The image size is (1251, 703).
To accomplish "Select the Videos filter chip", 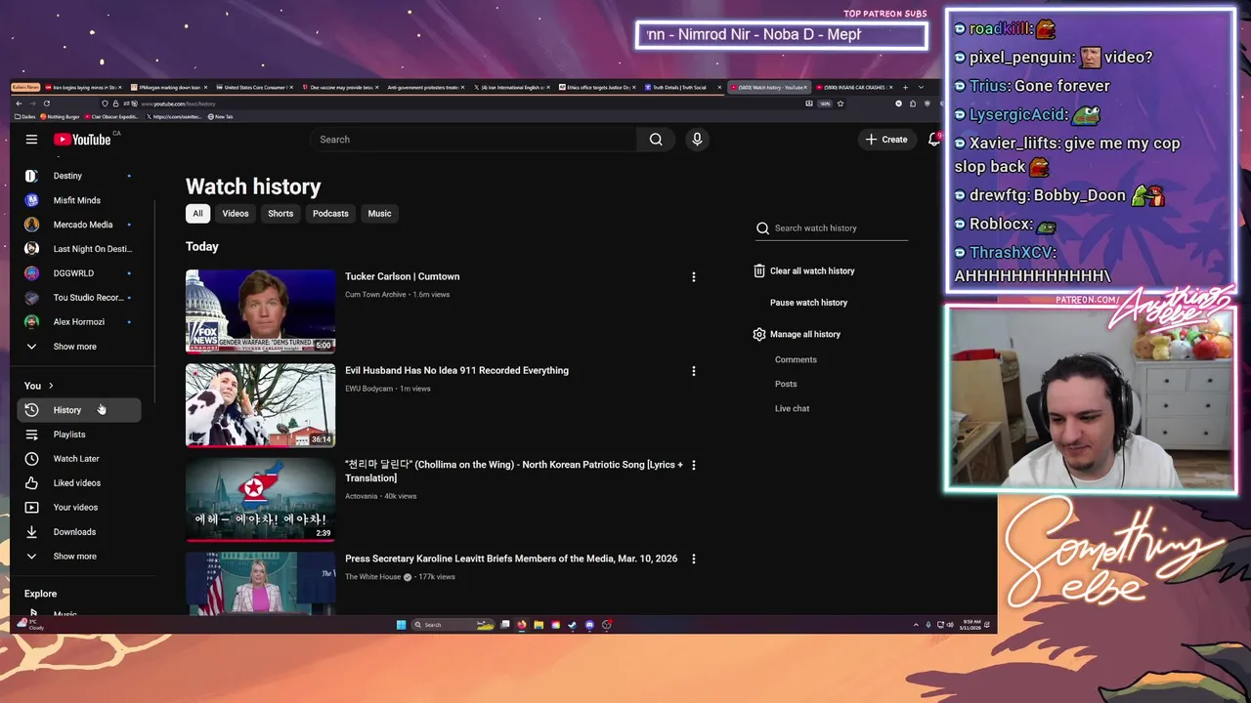I will (236, 214).
